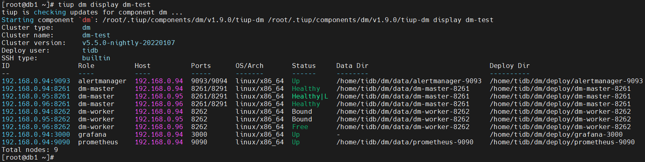This screenshot has height=162, width=645.
Task: Click the prometheus role name
Action: point(98,142)
